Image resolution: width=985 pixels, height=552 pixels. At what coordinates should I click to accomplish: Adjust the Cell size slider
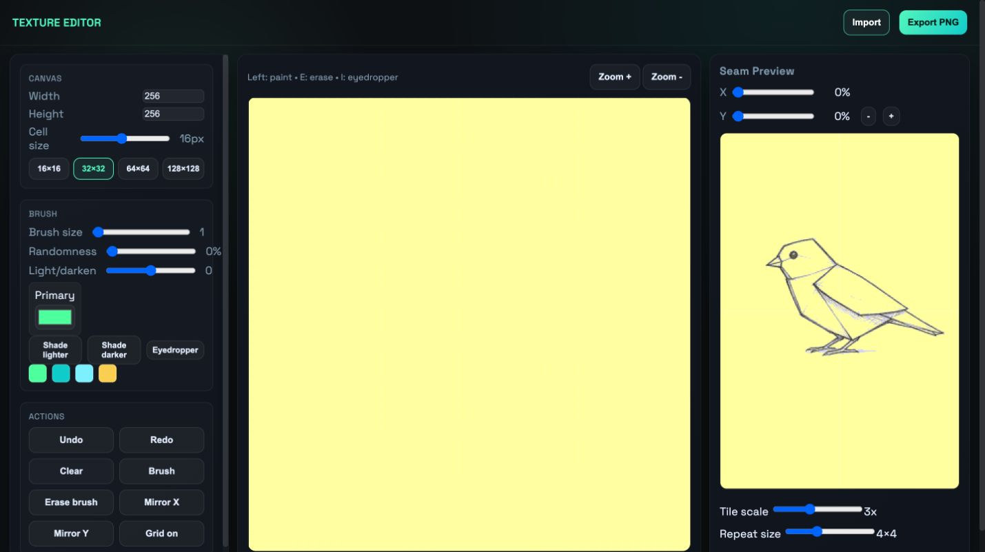tap(125, 139)
